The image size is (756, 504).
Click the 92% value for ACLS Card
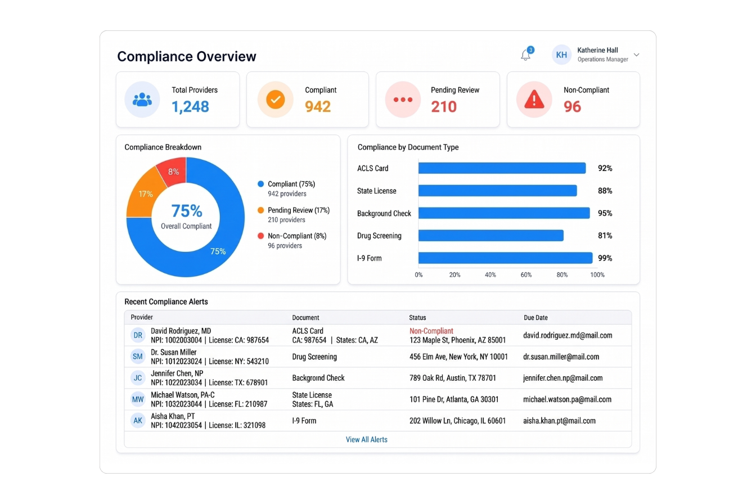point(605,168)
